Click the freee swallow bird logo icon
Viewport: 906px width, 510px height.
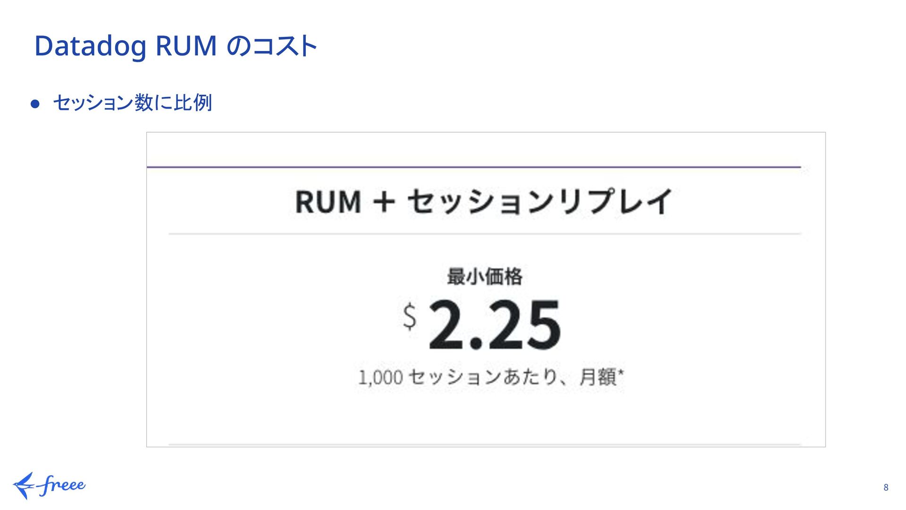(x=24, y=485)
